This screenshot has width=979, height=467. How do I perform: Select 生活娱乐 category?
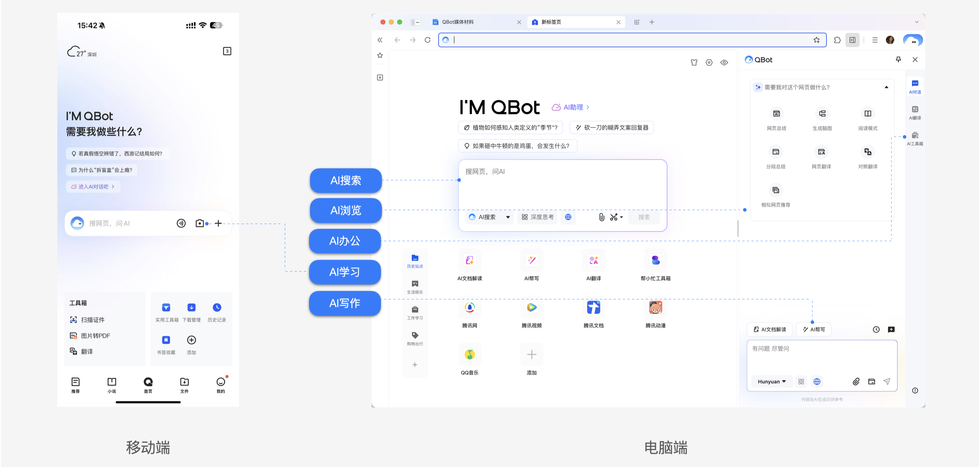(414, 287)
